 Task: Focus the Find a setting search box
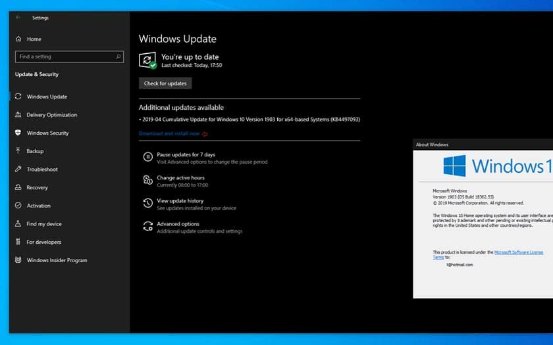(70, 57)
